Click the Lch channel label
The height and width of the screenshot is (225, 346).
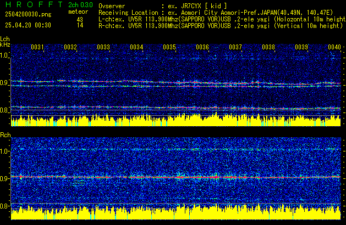click(x=5, y=39)
